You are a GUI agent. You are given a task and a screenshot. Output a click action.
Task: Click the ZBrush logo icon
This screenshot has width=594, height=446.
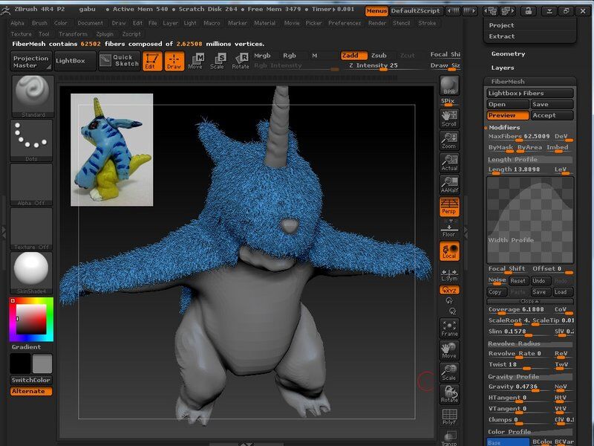pyautogui.click(x=5, y=10)
